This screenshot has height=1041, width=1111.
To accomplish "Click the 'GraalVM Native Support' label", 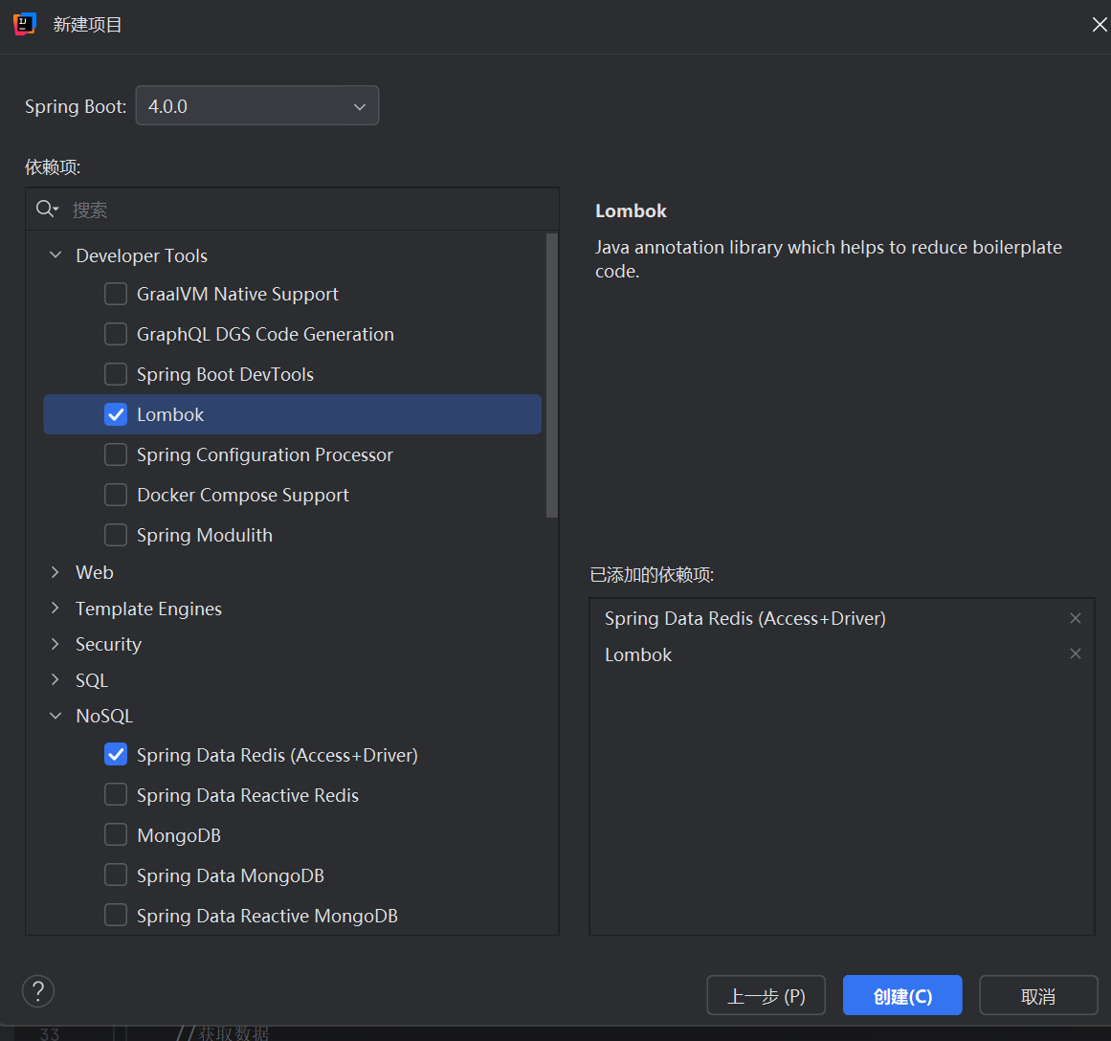I will click(x=237, y=294).
